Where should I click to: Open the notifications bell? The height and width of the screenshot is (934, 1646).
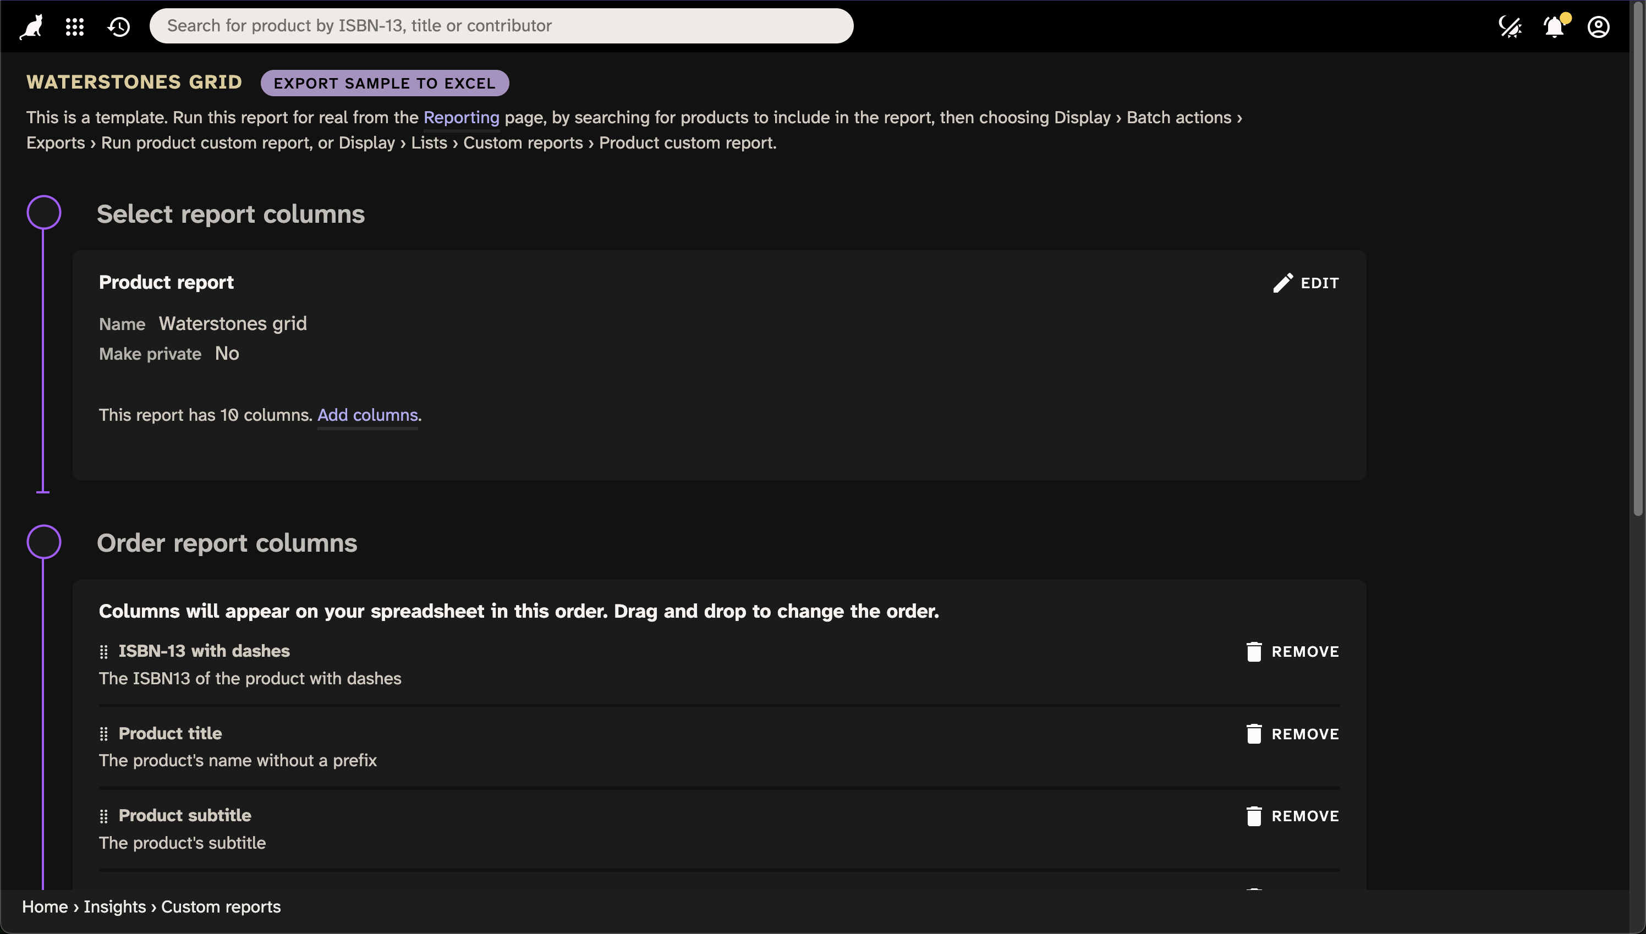coord(1554,26)
